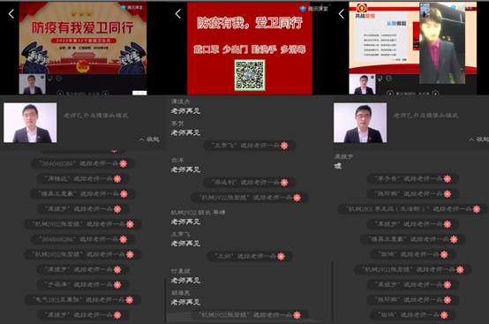The height and width of the screenshot is (324, 489).
Task: Select "于福泽" flower message in left panel
Action: [x=83, y=284]
